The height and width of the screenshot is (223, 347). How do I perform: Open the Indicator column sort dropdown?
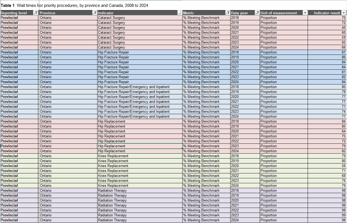(180, 13)
